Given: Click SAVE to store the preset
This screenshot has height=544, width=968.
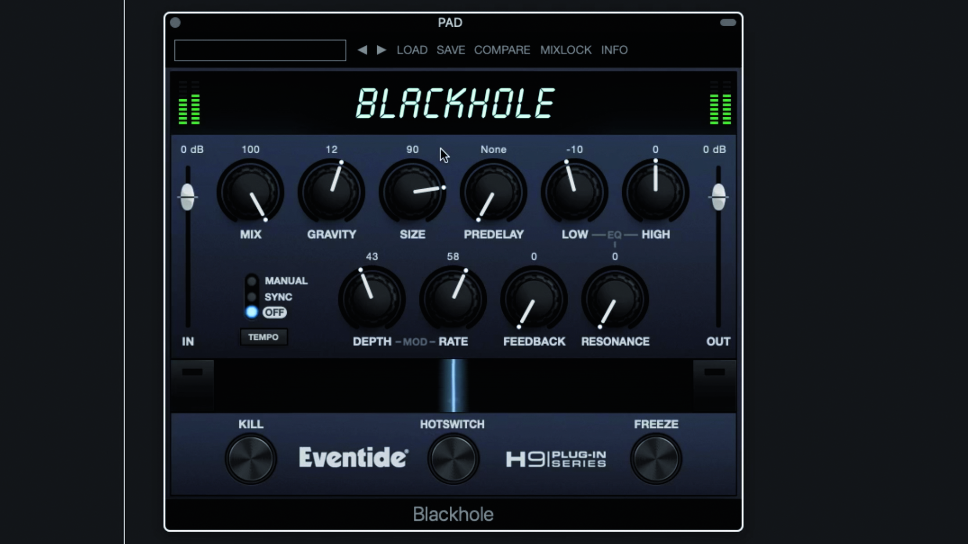Looking at the screenshot, I should 451,50.
